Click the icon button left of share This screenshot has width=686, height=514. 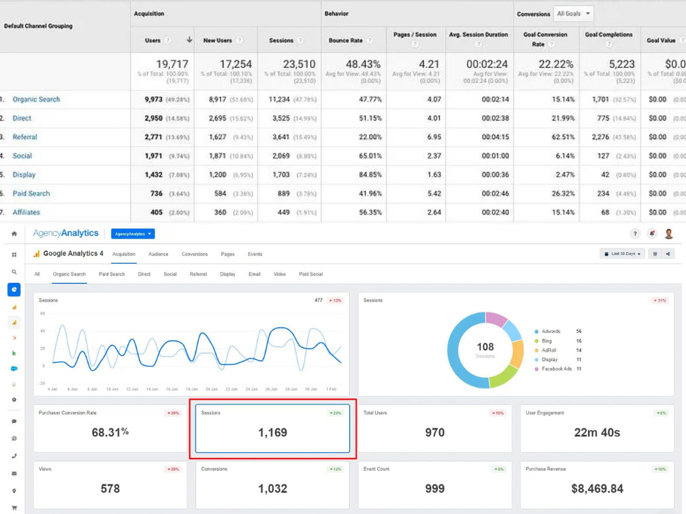click(x=655, y=254)
